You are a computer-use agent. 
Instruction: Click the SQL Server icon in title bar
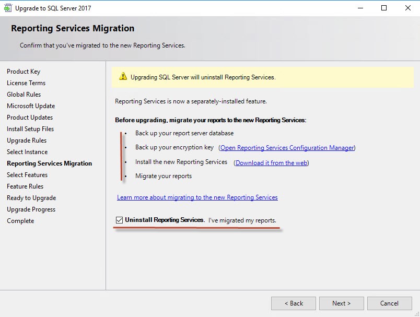click(7, 8)
